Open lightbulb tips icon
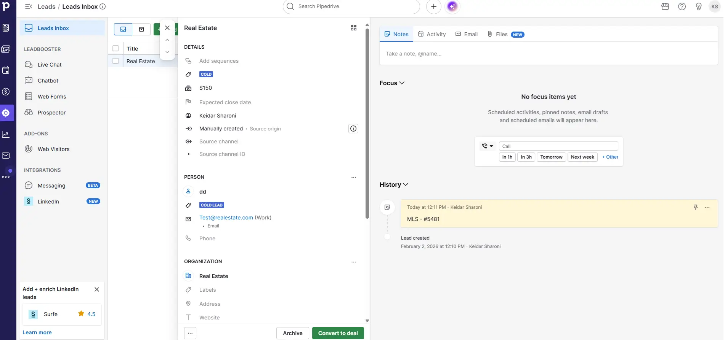Viewport: 725px width, 340px height. tap(699, 6)
